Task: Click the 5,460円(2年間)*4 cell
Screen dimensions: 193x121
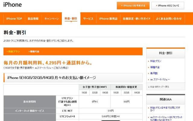Action: [111, 116]
